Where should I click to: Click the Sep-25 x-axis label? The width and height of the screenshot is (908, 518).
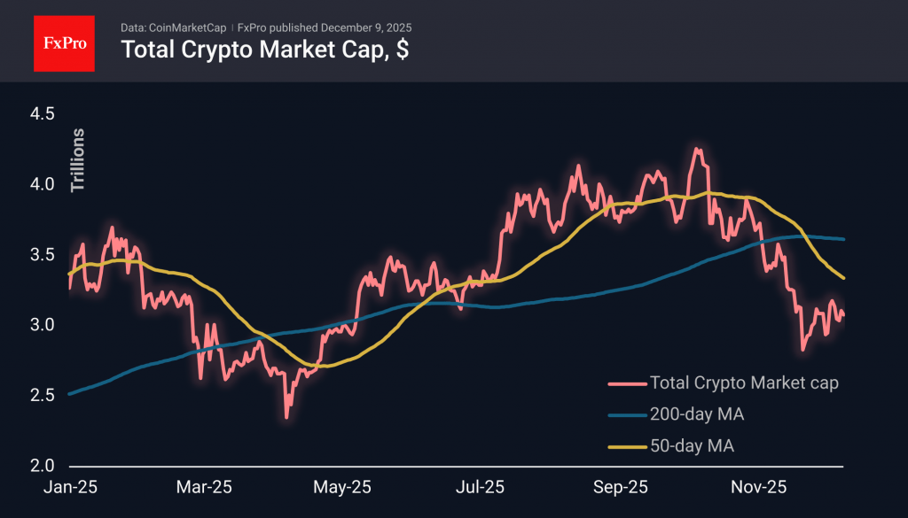[621, 487]
